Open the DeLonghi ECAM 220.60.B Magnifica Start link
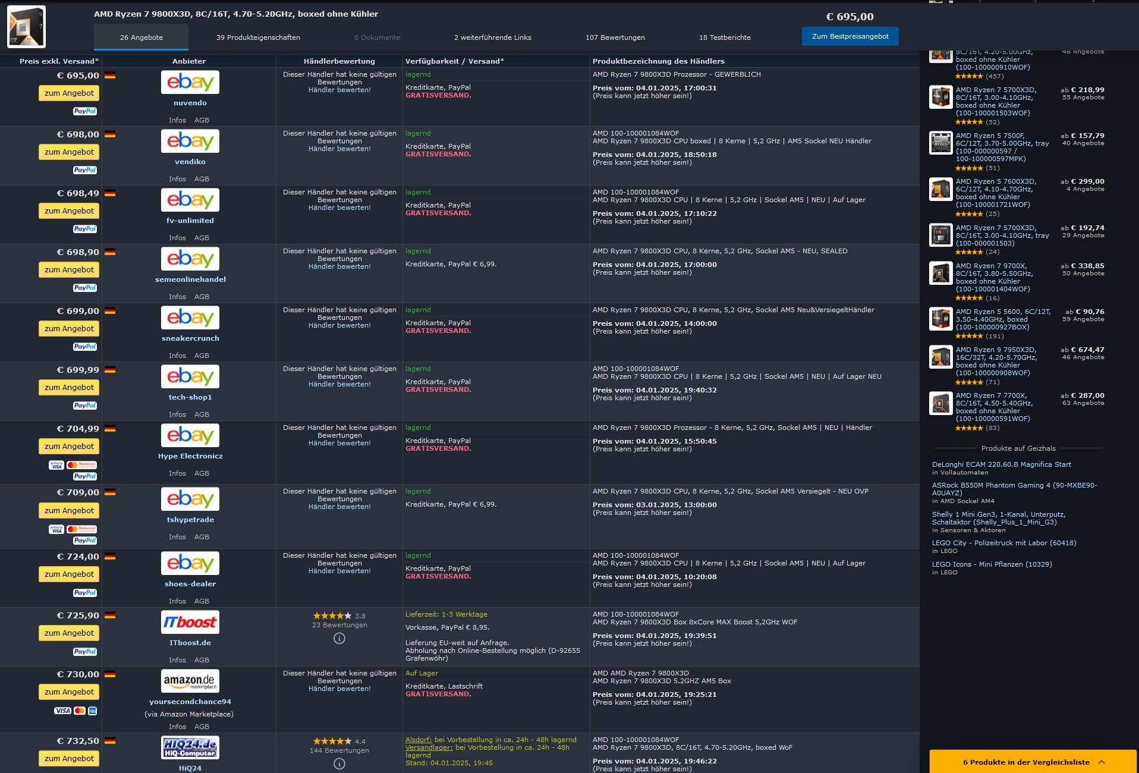The width and height of the screenshot is (1139, 773). (x=1002, y=464)
